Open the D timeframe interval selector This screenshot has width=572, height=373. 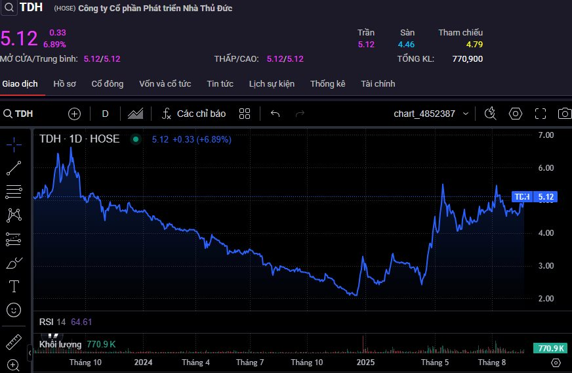tap(105, 114)
